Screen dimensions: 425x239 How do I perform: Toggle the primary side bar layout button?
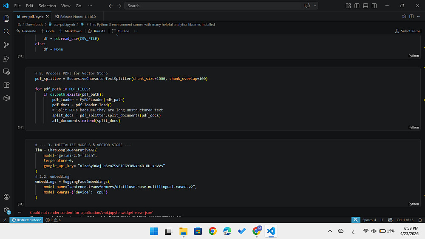tap(357, 6)
